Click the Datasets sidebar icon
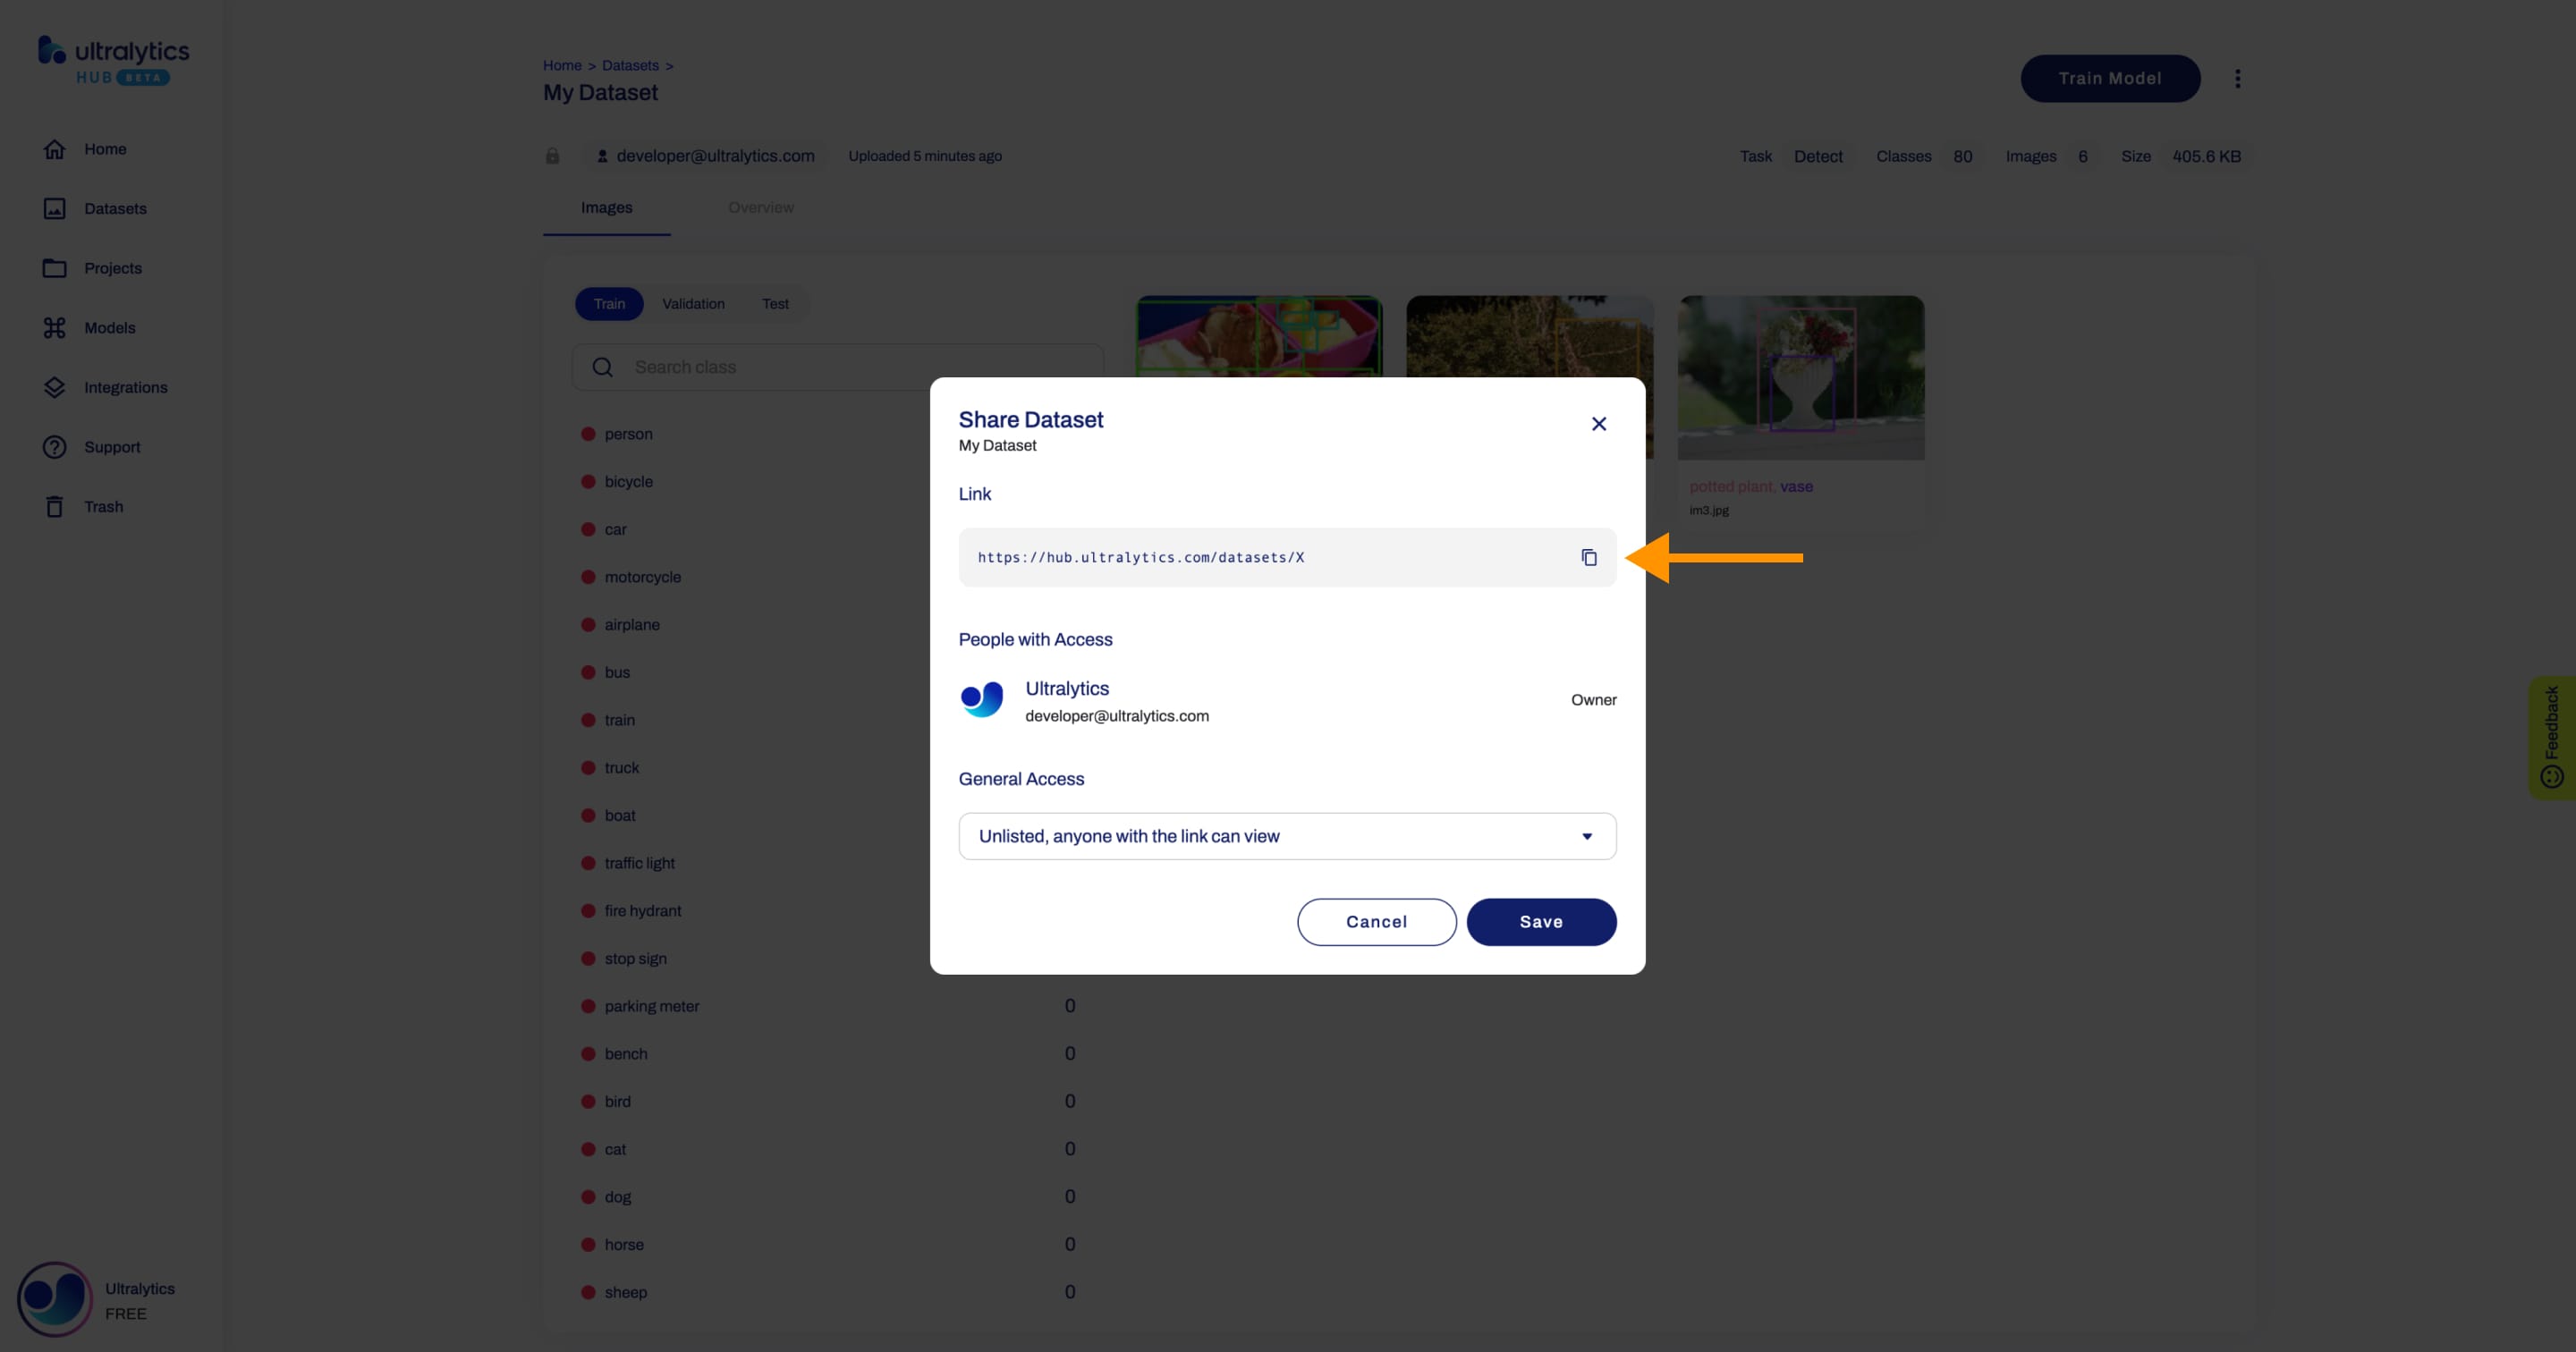 53,207
